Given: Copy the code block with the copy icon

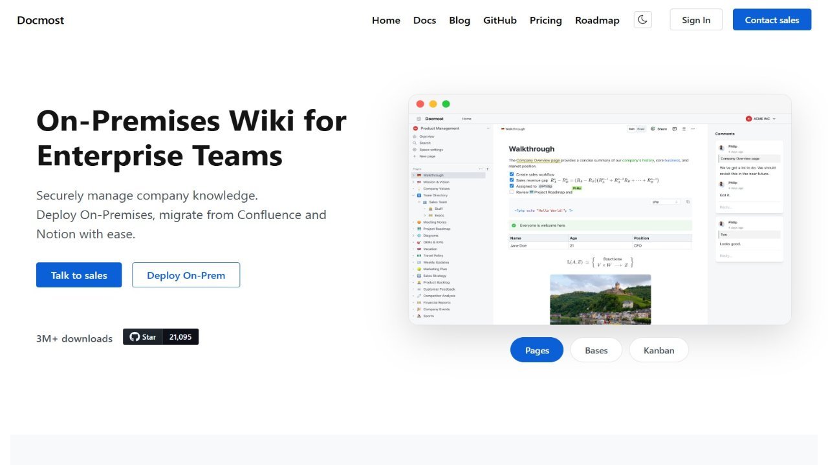Looking at the screenshot, I should click(688, 202).
